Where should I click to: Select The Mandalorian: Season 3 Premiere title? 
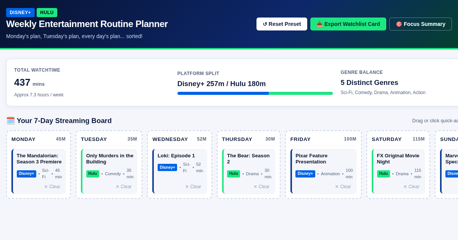pos(39,159)
